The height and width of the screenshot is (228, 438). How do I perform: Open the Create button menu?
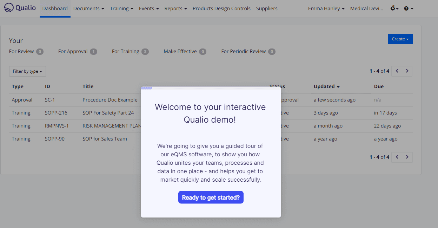(x=400, y=39)
